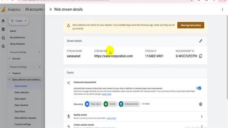Click Learn more link under Modify events
This screenshot has width=228, height=128.
[x=112, y=118]
